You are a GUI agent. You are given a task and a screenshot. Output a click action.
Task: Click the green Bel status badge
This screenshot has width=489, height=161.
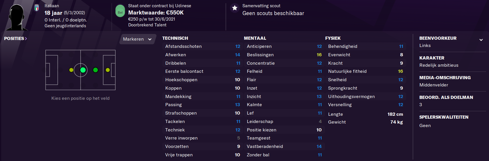(120, 11)
